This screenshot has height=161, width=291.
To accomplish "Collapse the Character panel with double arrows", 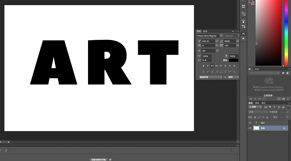I will click(233, 31).
